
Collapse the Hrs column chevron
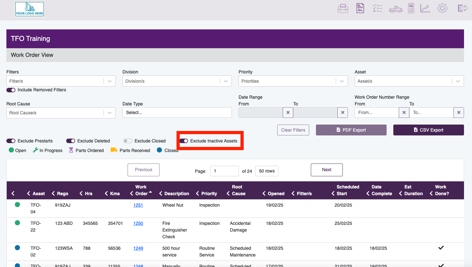(x=81, y=194)
